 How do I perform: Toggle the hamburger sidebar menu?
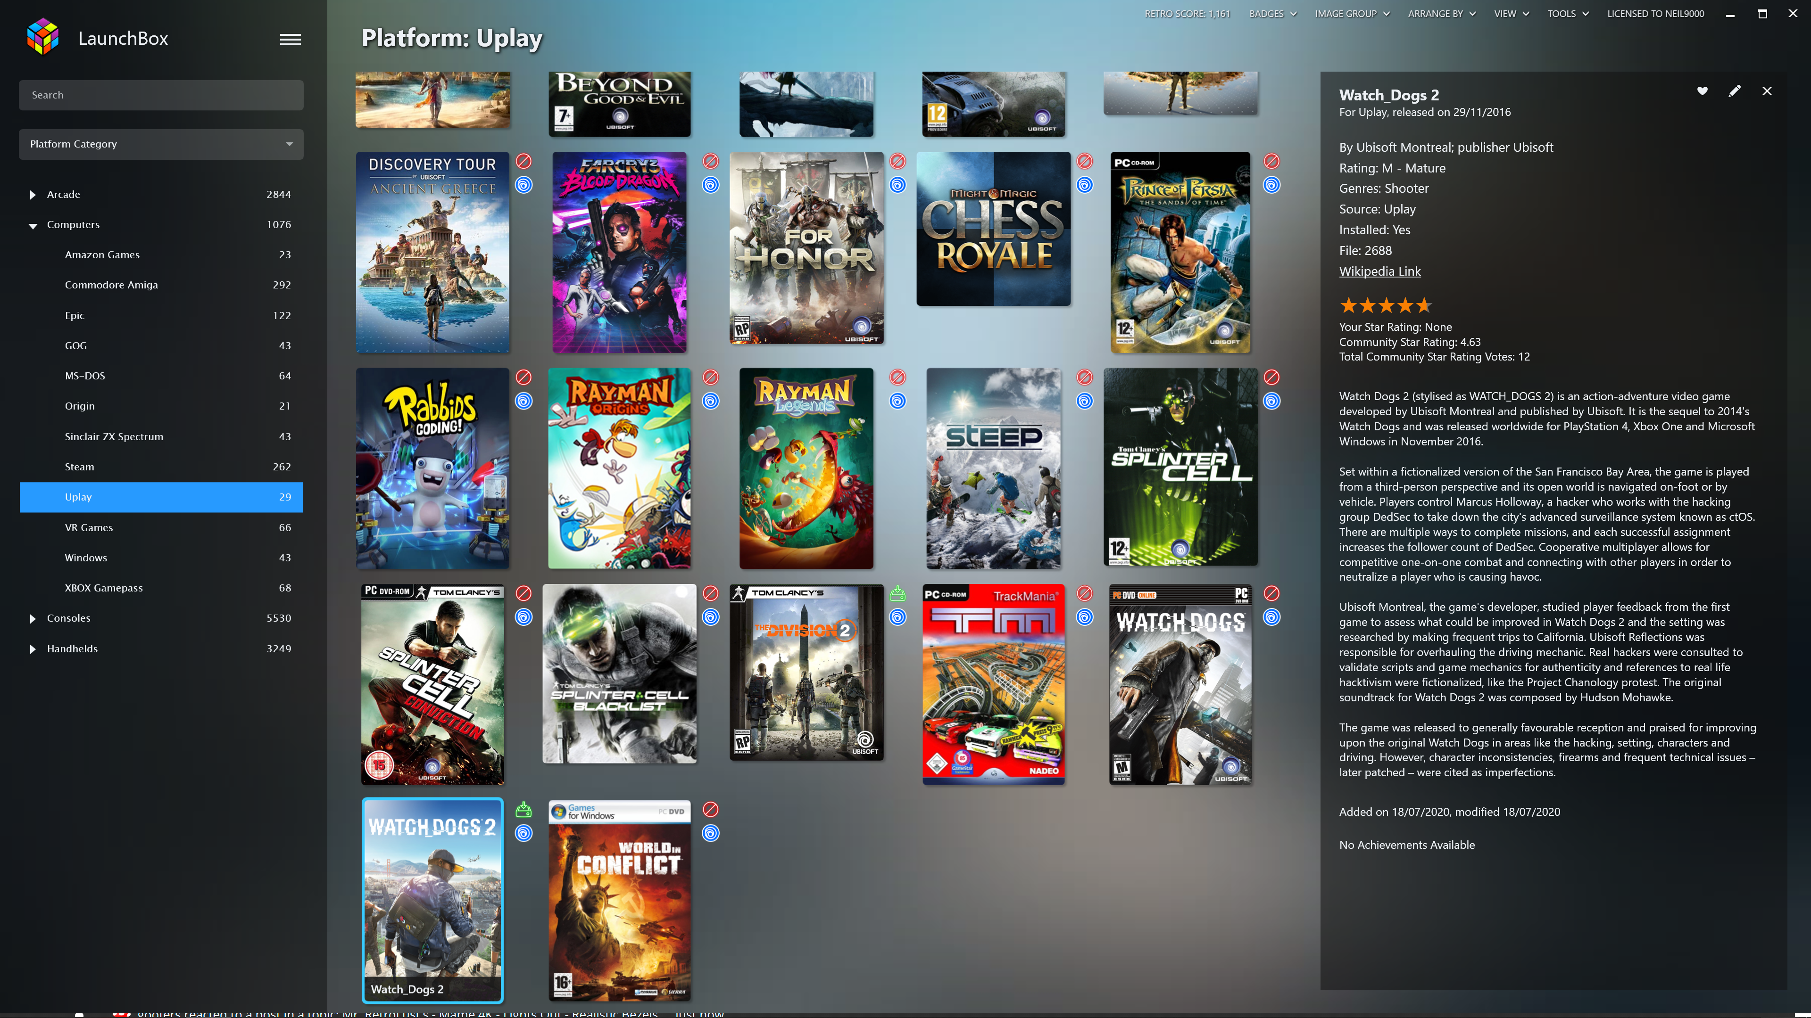pyautogui.click(x=291, y=39)
